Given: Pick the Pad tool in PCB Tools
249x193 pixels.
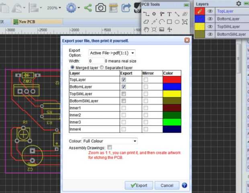Looking at the screenshot, I should (x=154, y=14).
